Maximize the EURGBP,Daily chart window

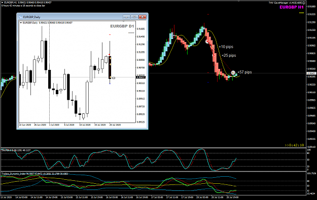coord(134,17)
